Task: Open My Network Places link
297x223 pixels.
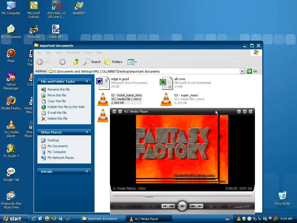Action: click(61, 158)
